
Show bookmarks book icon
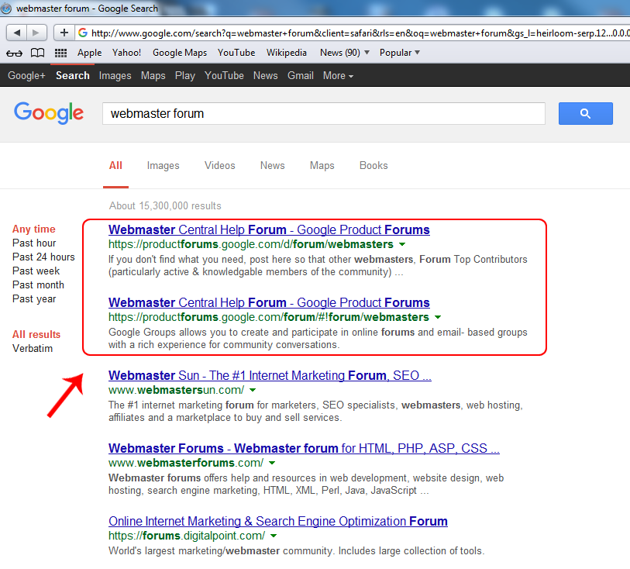38,53
